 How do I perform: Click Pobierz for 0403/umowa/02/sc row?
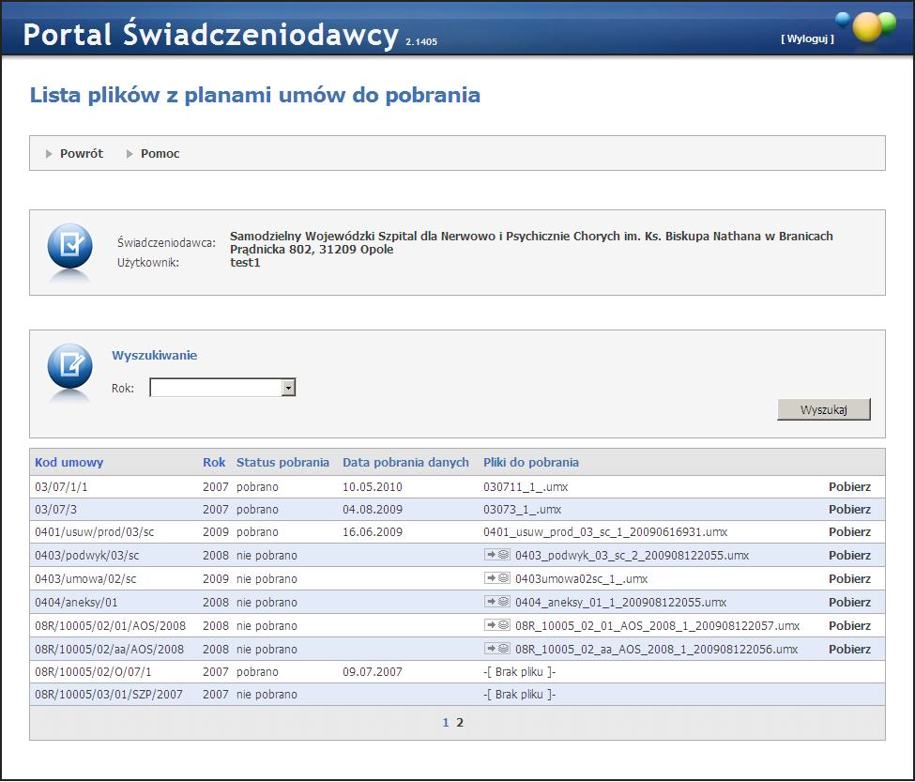(x=849, y=579)
